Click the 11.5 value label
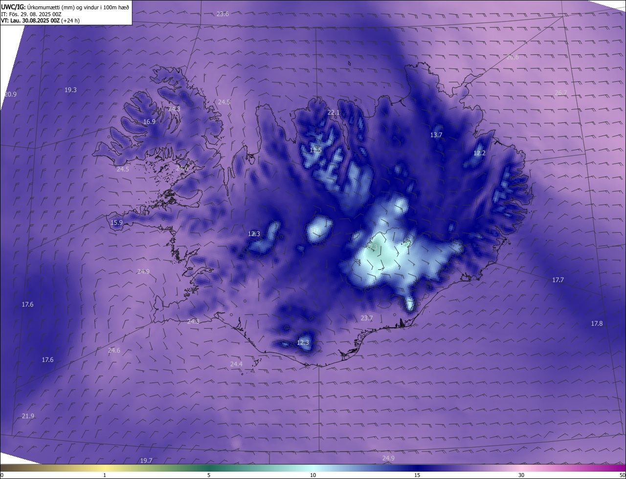The image size is (626, 479). (315, 150)
